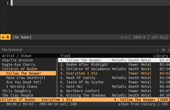Click the [No Name] buffer name
Viewport: 170px width, 110px height.
(x=22, y=37)
